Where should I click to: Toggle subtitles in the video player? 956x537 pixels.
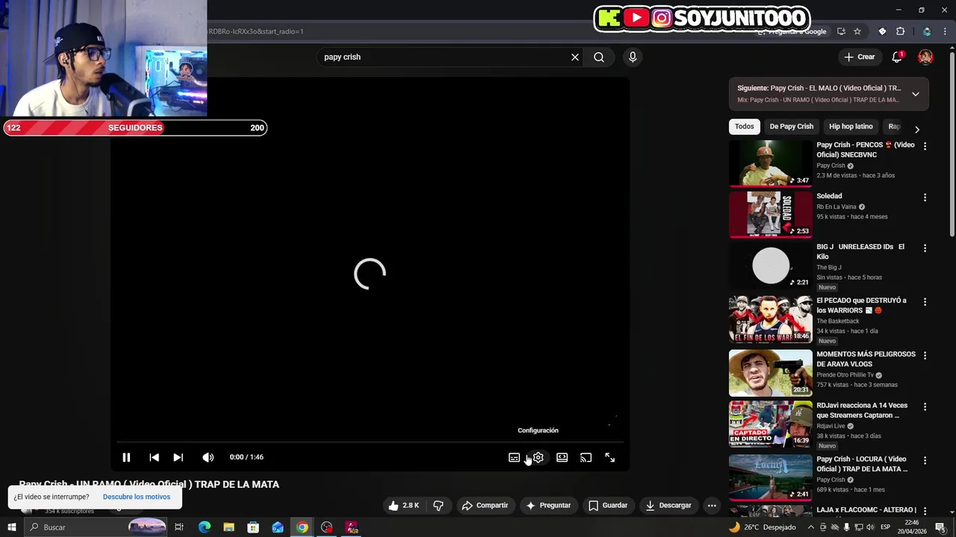point(514,457)
